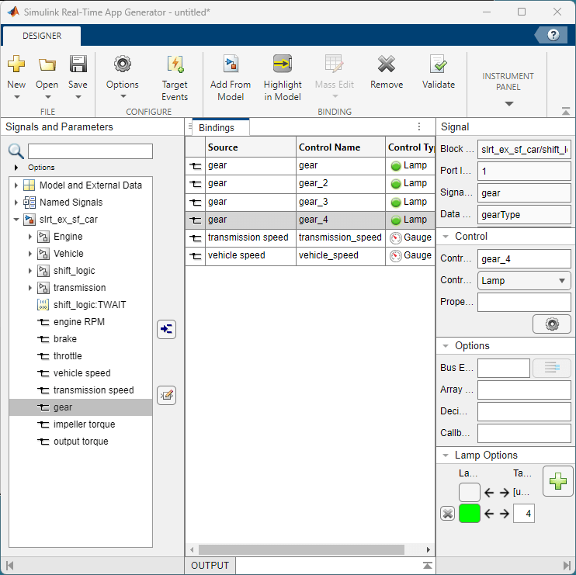Open control properties gear button

(x=552, y=324)
